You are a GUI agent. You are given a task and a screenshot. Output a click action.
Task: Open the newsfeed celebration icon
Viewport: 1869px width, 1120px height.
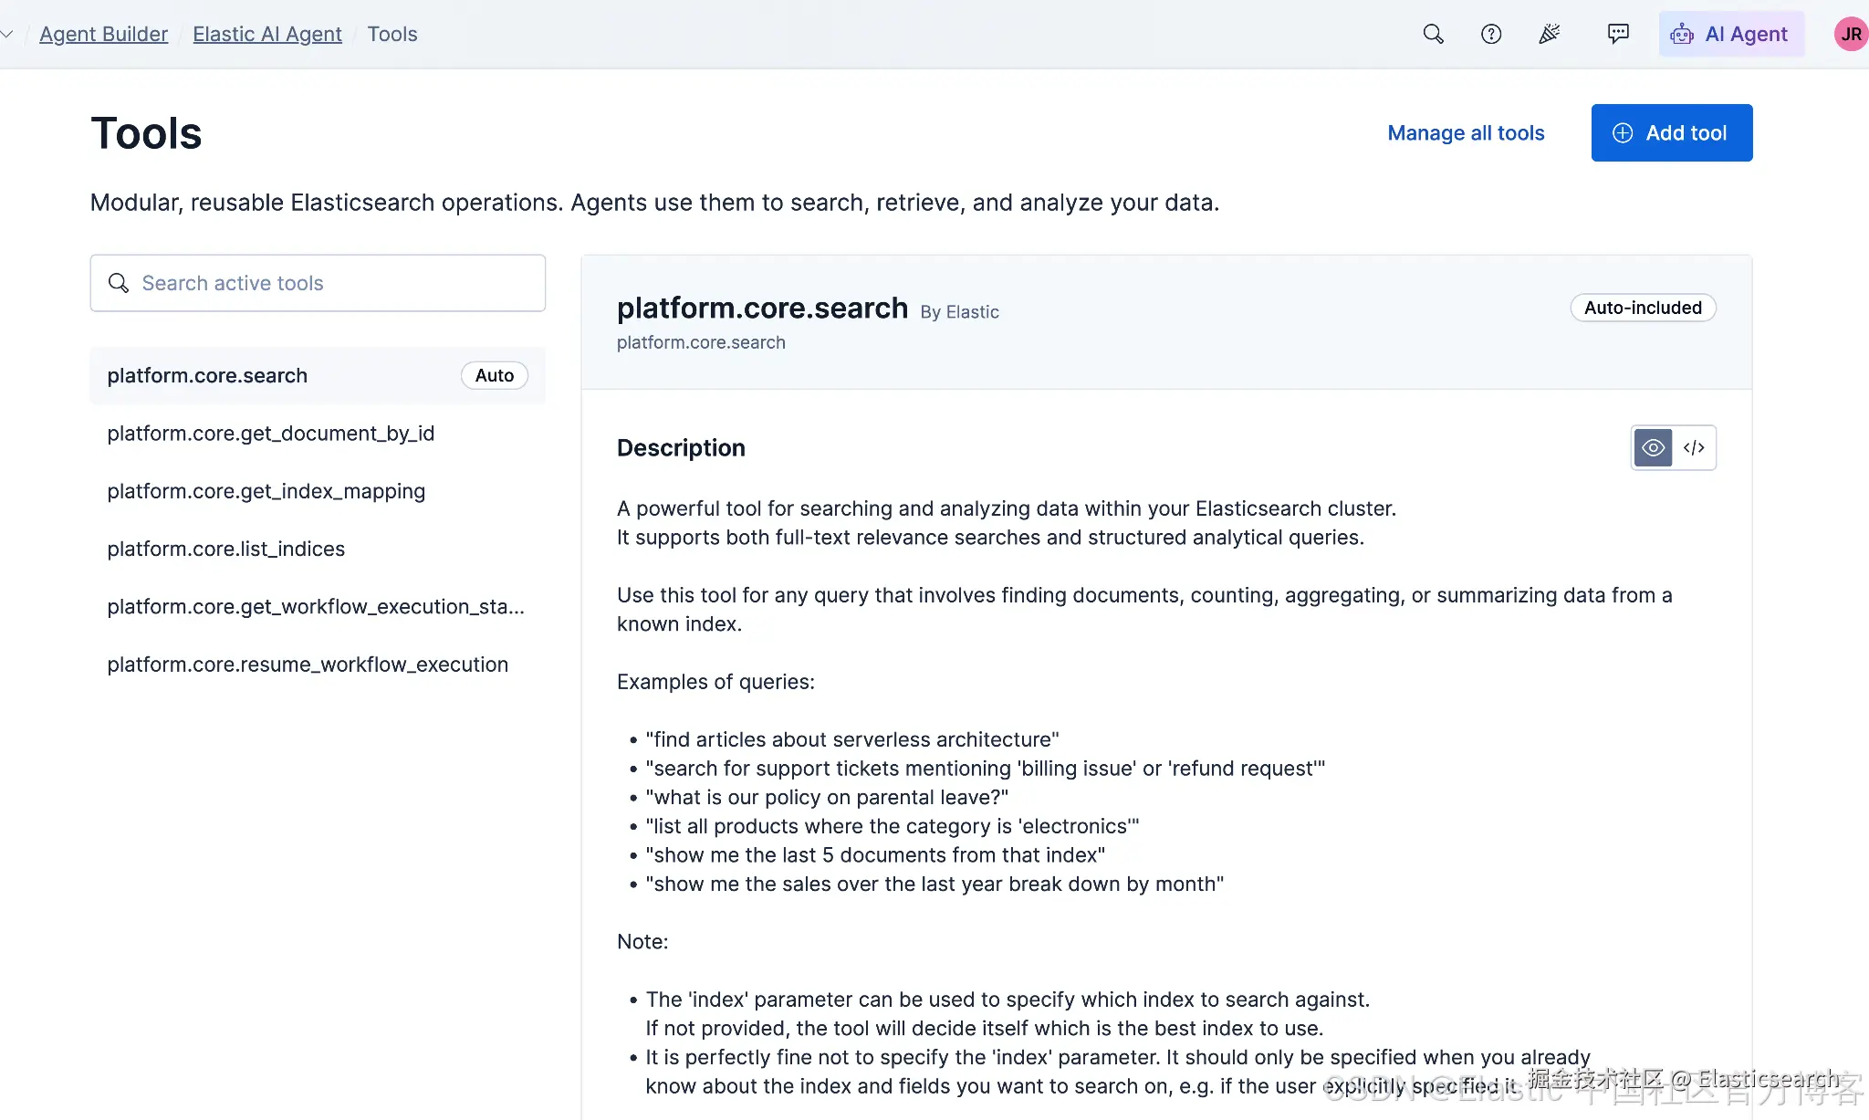[x=1550, y=35]
